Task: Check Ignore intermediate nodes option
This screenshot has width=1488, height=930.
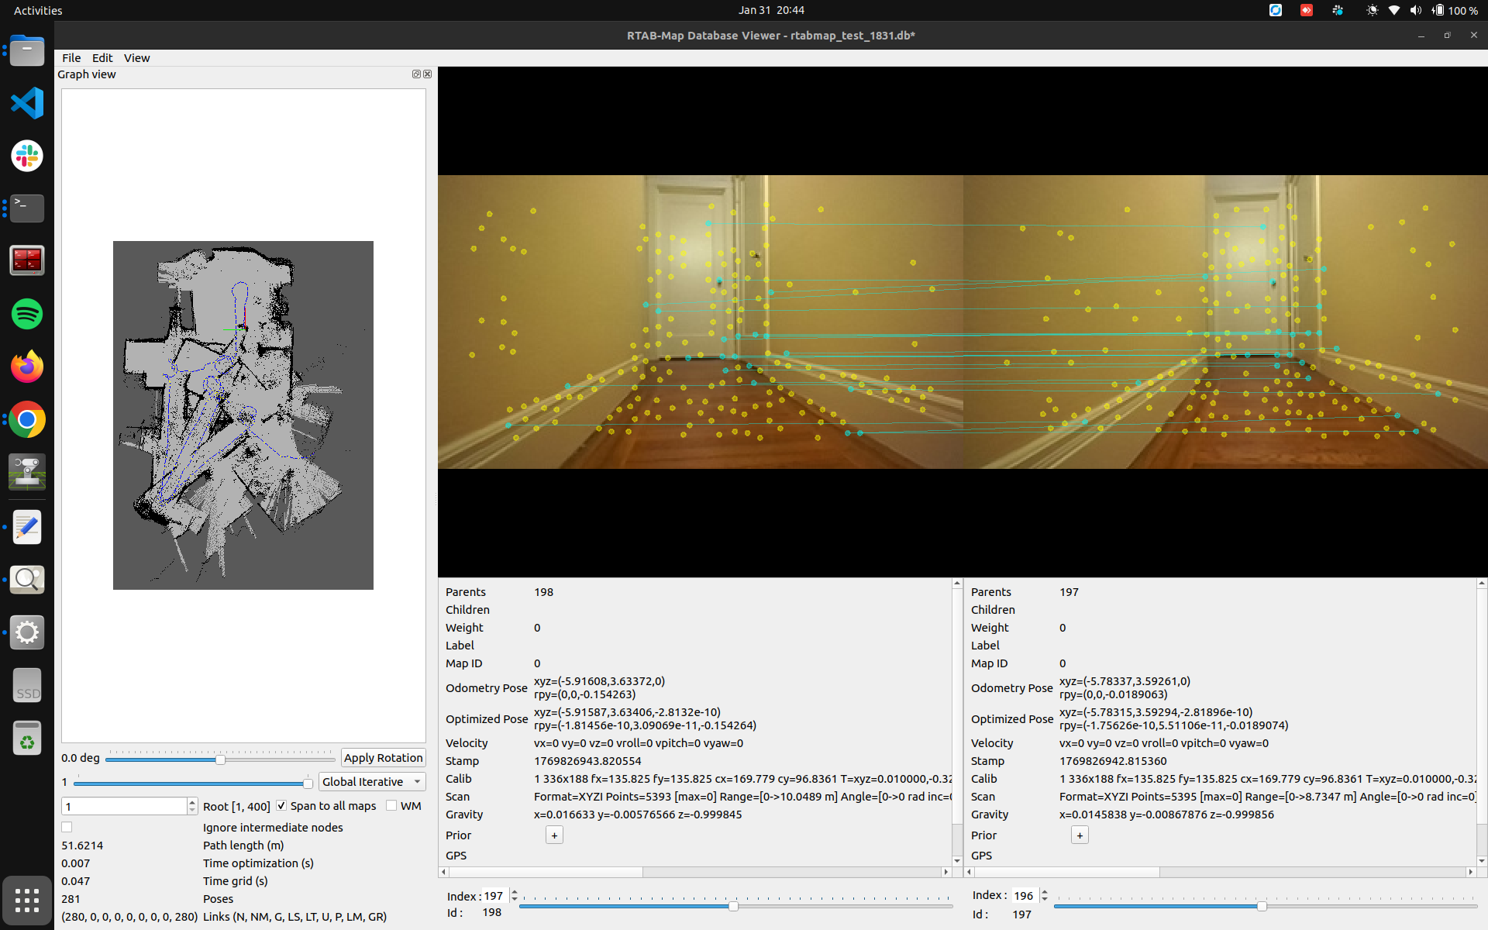Action: 67,828
